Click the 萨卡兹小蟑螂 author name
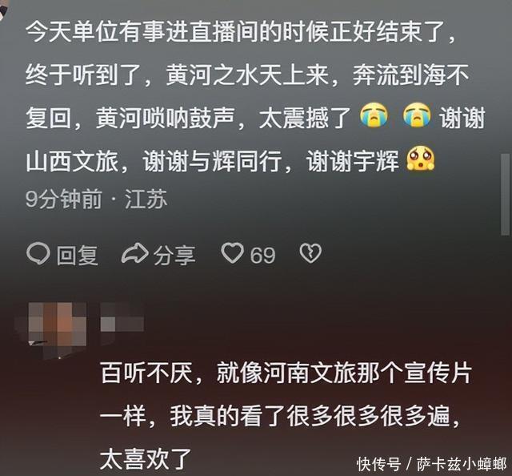This screenshot has height=476, width=512. (x=461, y=463)
